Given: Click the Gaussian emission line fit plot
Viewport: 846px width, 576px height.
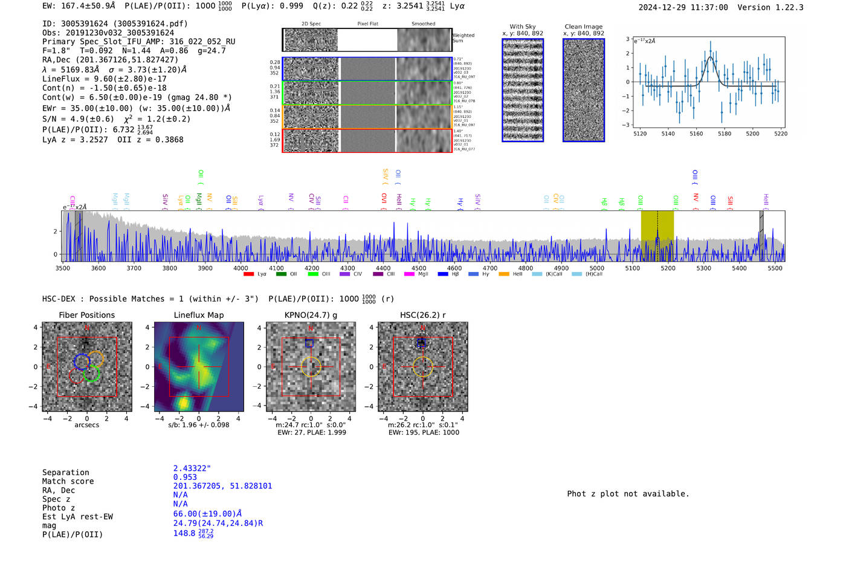Looking at the screenshot, I should click(x=708, y=83).
